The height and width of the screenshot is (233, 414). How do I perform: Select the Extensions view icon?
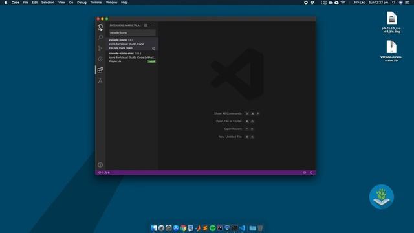pos(100,70)
